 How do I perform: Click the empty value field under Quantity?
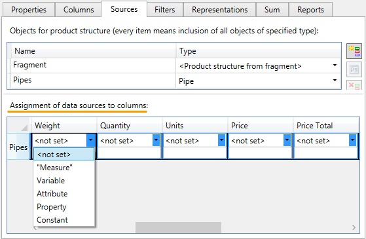pos(130,153)
